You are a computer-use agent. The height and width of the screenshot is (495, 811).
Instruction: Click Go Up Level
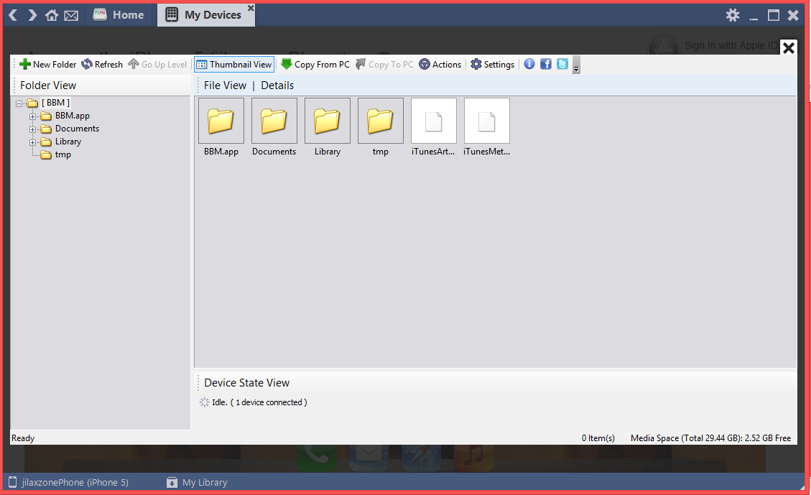[157, 64]
